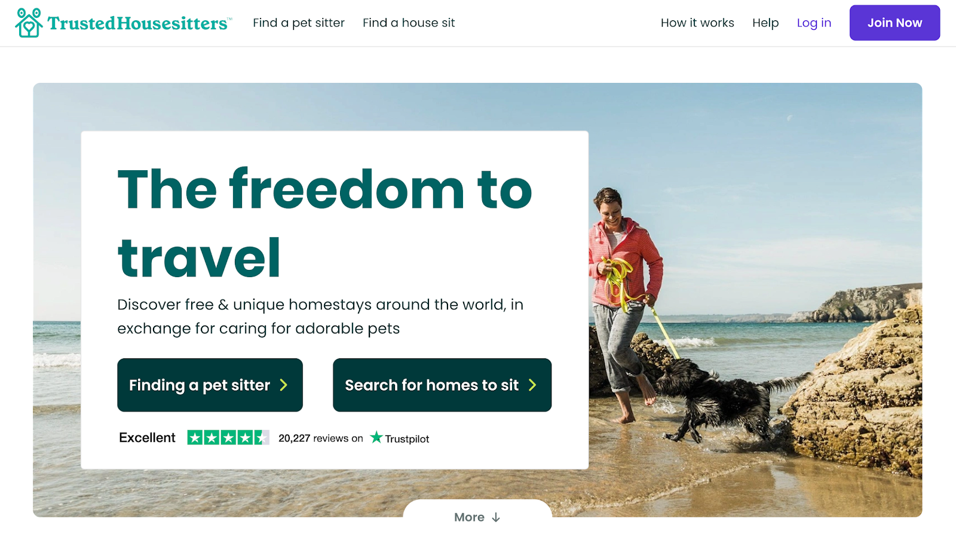
Task: Select Search for homes to sit button
Action: pos(442,385)
